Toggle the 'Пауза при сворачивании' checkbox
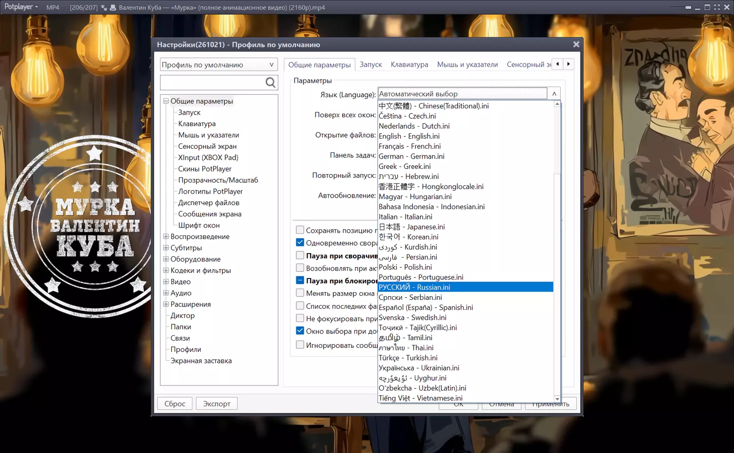734x453 pixels. coord(300,255)
